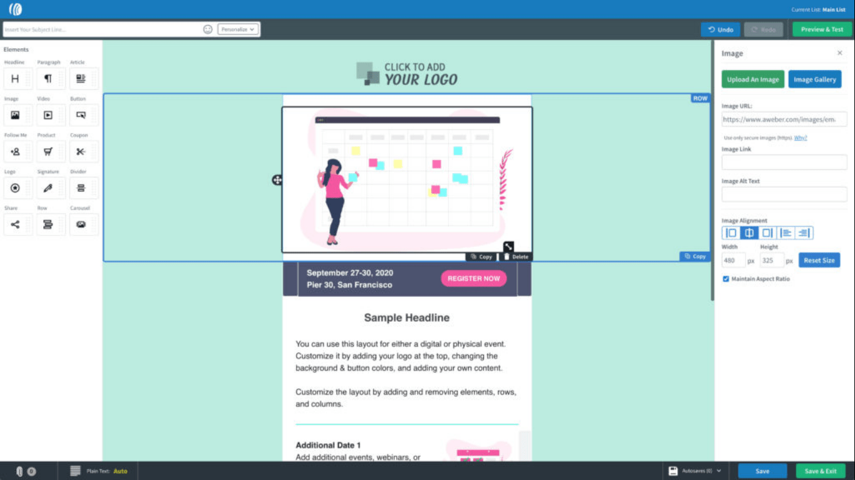Image resolution: width=855 pixels, height=480 pixels.
Task: Click the Main List current list label
Action: tap(834, 9)
